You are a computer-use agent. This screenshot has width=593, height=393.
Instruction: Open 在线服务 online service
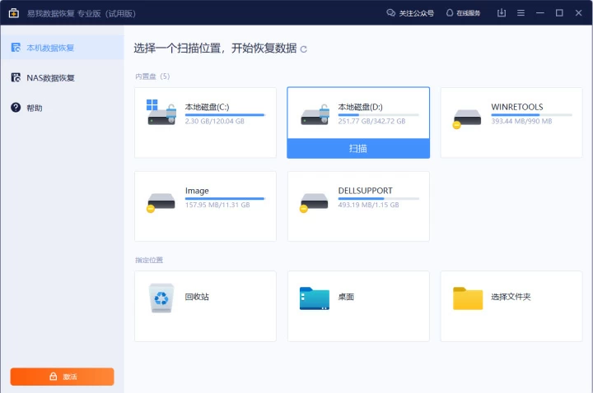[x=463, y=13]
